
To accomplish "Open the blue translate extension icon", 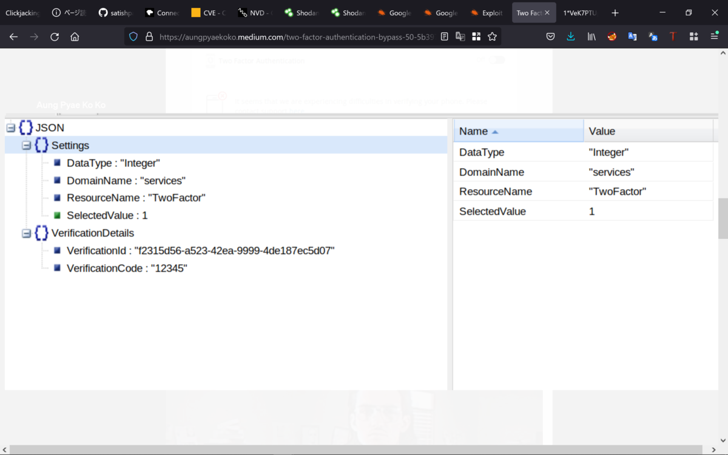I will point(633,37).
